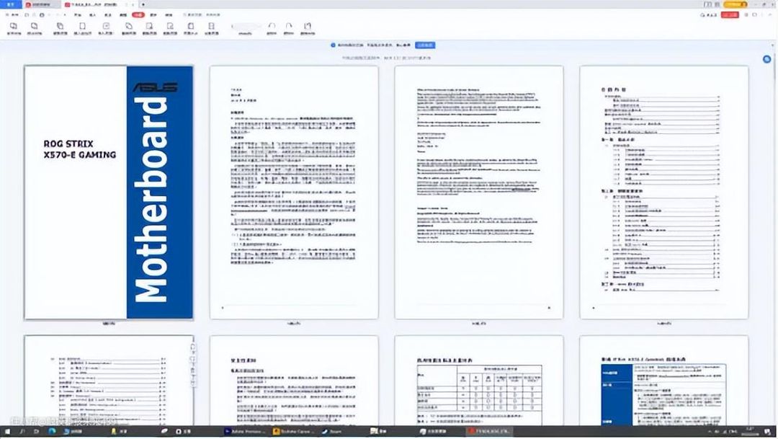778x439 pixels.
Task: Click the rotate counter-clockwise icon in the ribbon
Action: click(x=271, y=27)
